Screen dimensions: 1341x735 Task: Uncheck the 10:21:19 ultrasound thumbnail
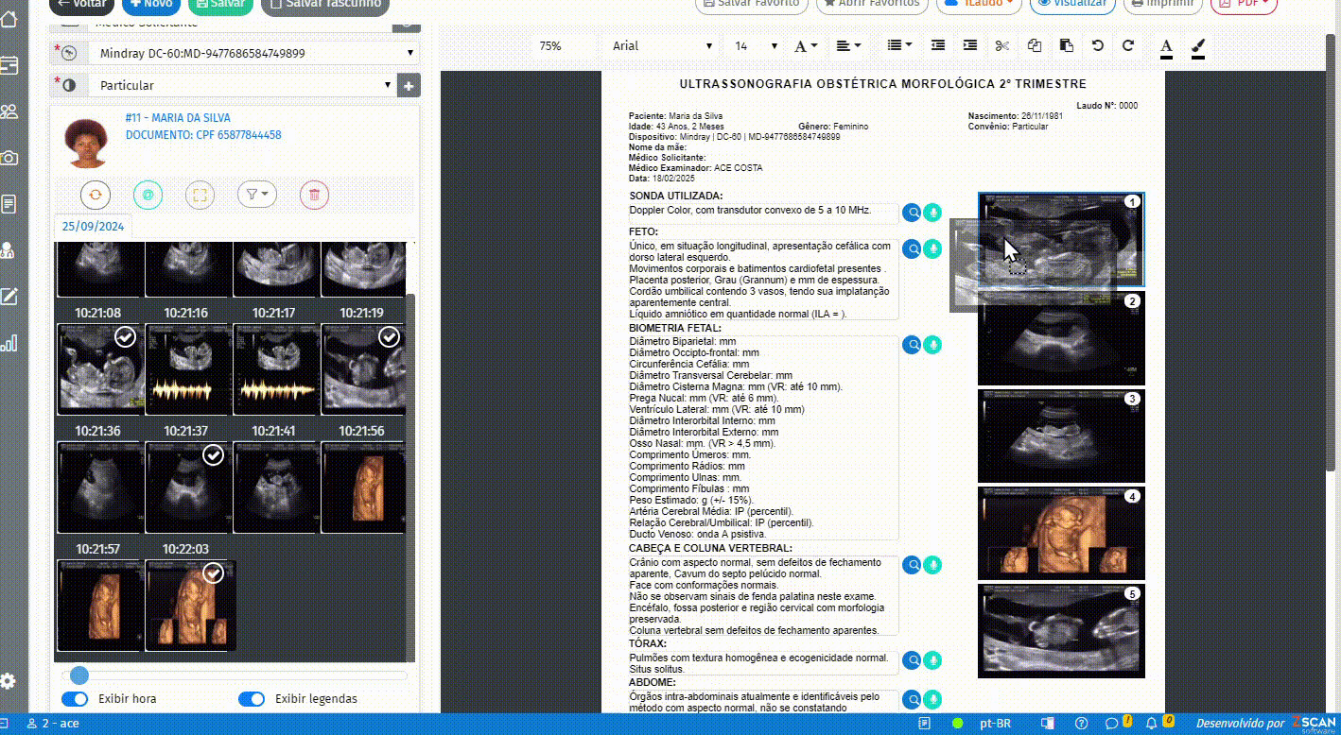[x=389, y=337]
